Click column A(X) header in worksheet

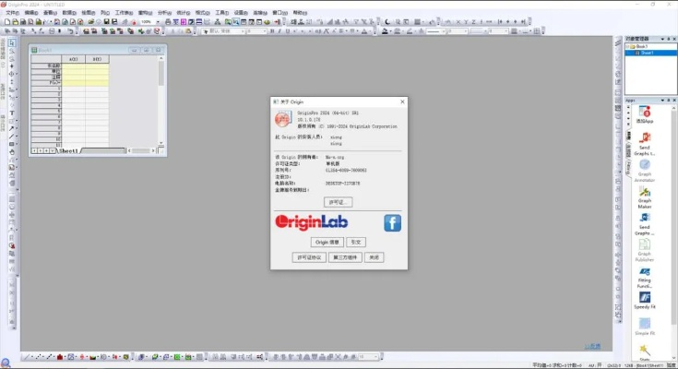click(x=73, y=59)
